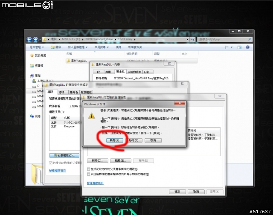Viewport: 273px width, 215px height.
Task: Click 新增(A) in the warning dialog
Action: click(x=115, y=140)
